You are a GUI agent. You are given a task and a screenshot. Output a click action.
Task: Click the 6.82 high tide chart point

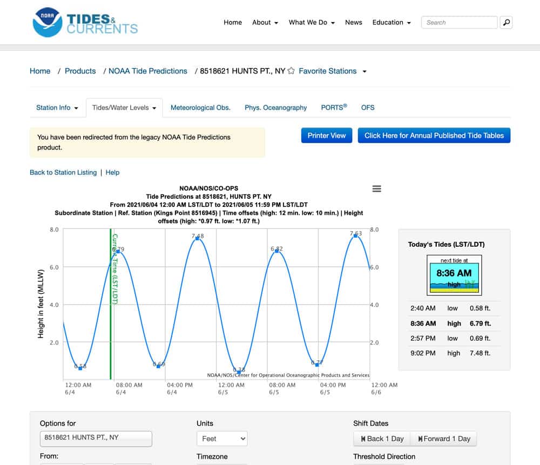click(276, 251)
